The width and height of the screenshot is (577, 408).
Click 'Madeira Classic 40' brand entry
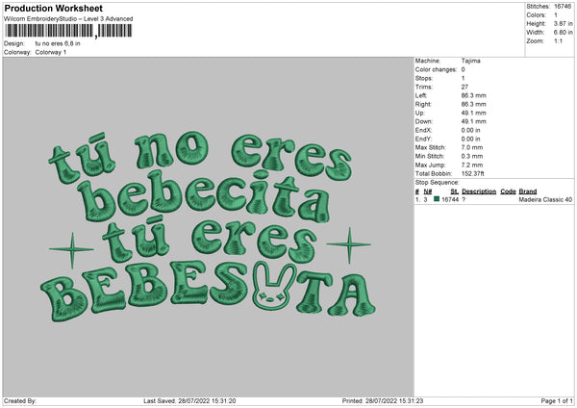click(x=545, y=199)
